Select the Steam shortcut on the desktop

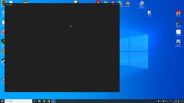pos(3,62)
